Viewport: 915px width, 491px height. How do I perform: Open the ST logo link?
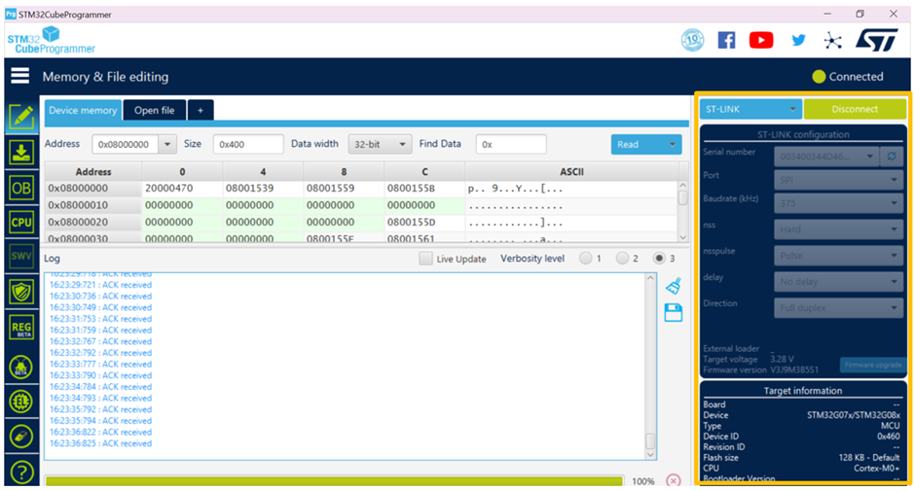(x=876, y=40)
